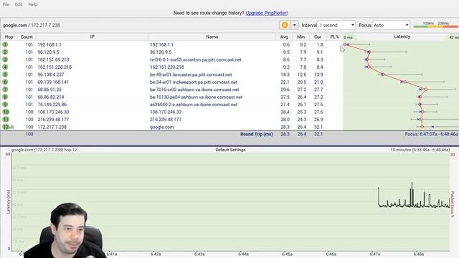Click name 216.239.48.177 in Name column
This screenshot has width=459, height=258.
[x=166, y=120]
